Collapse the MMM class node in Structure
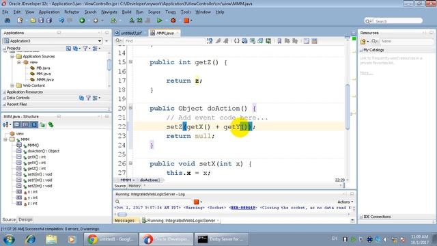437x246 pixels. click(5, 139)
